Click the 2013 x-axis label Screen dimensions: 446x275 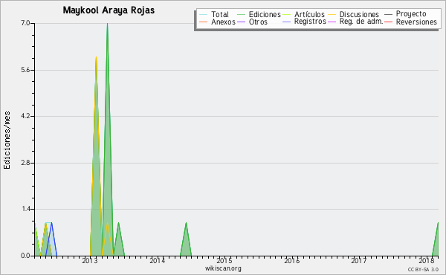tap(90, 260)
